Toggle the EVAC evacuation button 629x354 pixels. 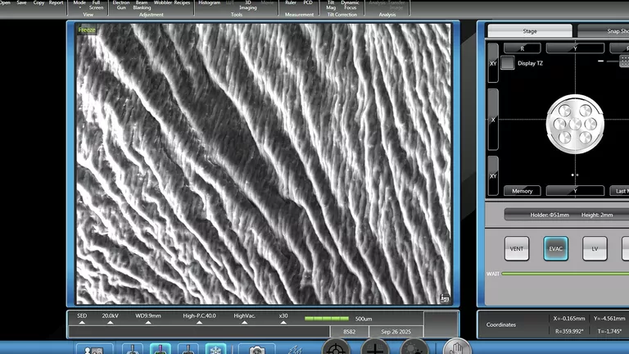(x=555, y=248)
